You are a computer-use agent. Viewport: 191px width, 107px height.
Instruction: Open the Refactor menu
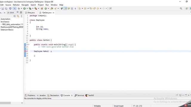click(16, 5)
